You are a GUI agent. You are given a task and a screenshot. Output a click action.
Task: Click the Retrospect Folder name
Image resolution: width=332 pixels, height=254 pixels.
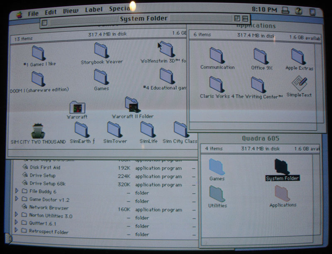[x=49, y=232]
